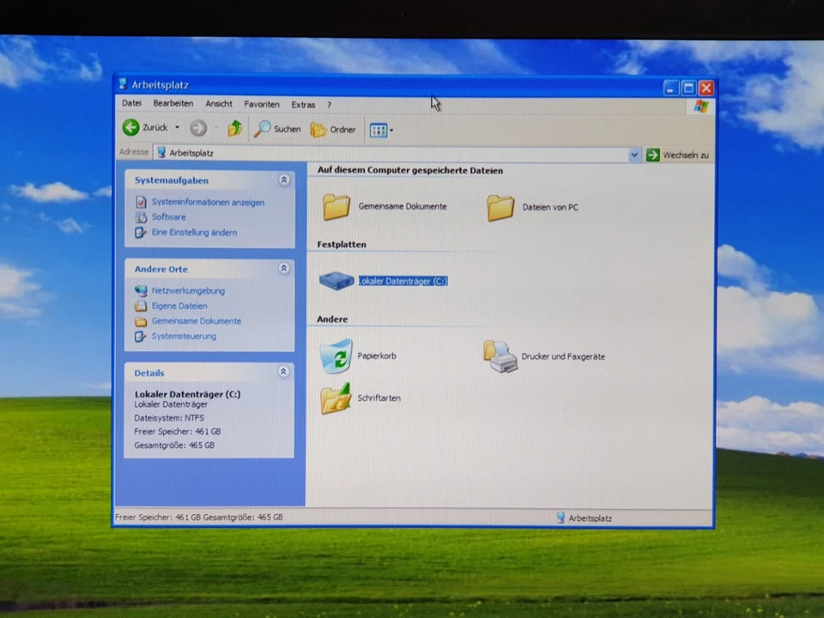This screenshot has width=824, height=618.
Task: Open the view mode dropdown button
Action: (381, 130)
